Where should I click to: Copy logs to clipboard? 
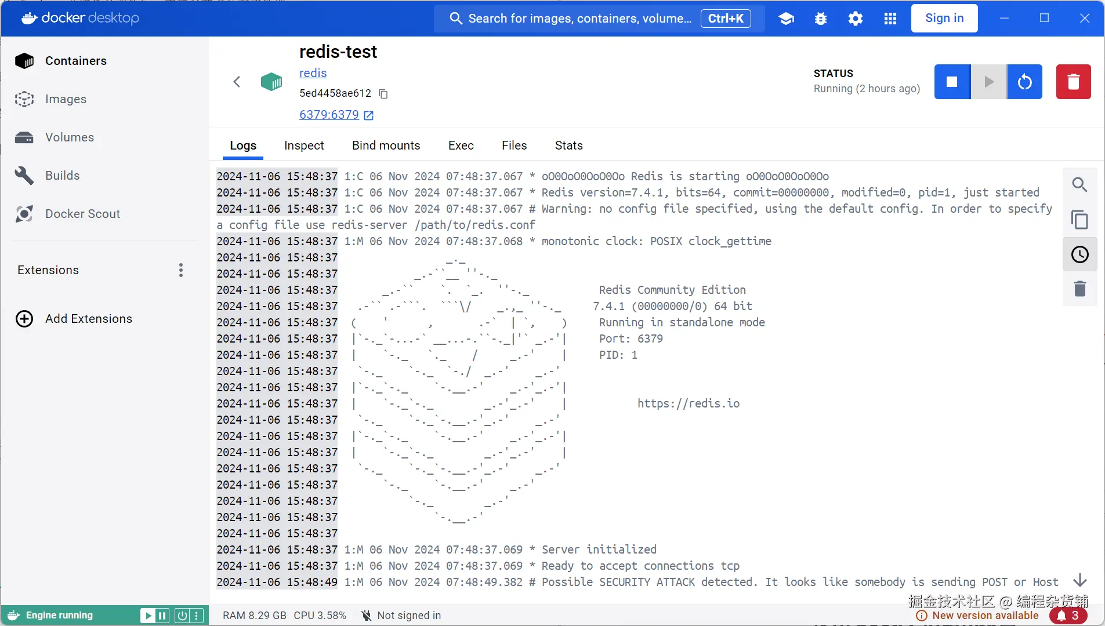1079,220
